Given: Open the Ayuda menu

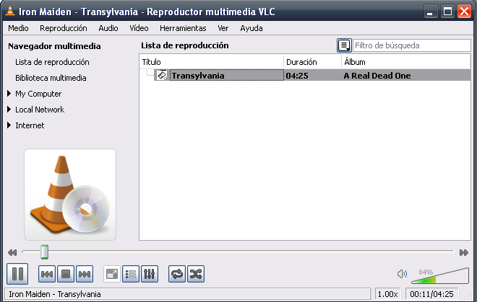Looking at the screenshot, I should [x=252, y=28].
